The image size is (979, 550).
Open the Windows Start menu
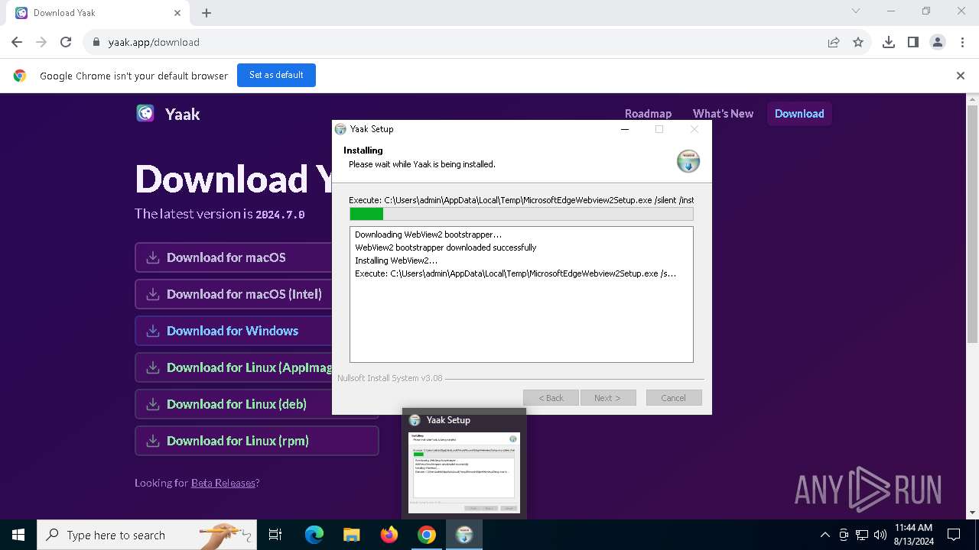click(x=18, y=535)
